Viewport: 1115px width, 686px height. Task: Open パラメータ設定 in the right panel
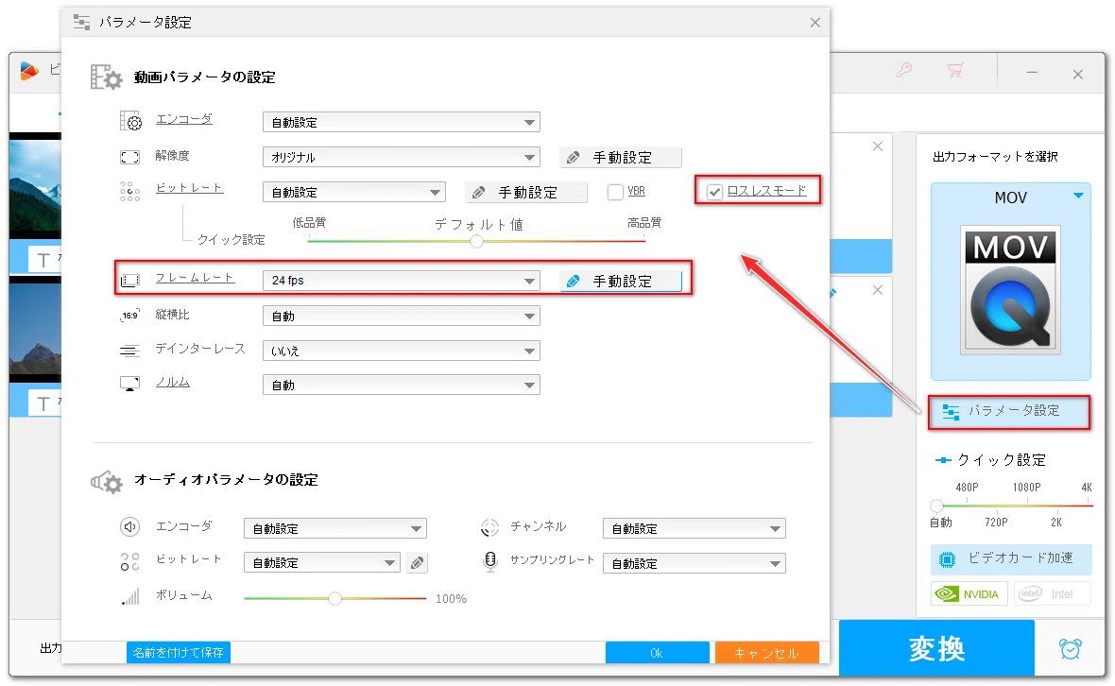click(1010, 412)
